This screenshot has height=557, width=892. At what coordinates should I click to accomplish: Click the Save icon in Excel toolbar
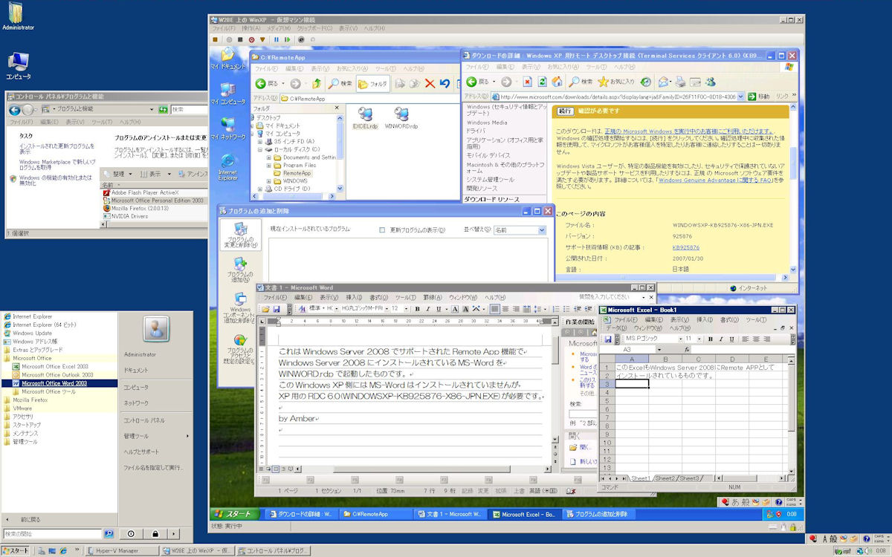pos(607,339)
